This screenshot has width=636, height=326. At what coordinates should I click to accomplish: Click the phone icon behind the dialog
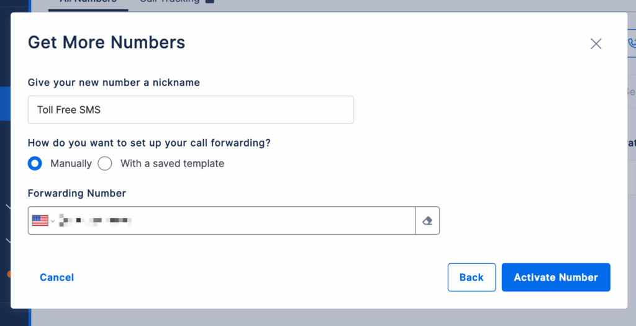(x=632, y=43)
